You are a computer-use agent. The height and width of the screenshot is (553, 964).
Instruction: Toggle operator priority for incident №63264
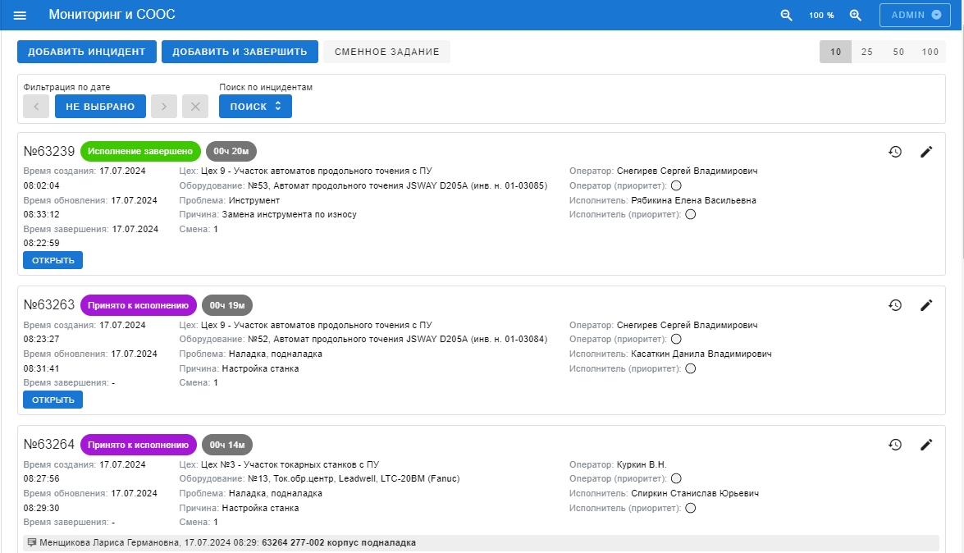676,479
